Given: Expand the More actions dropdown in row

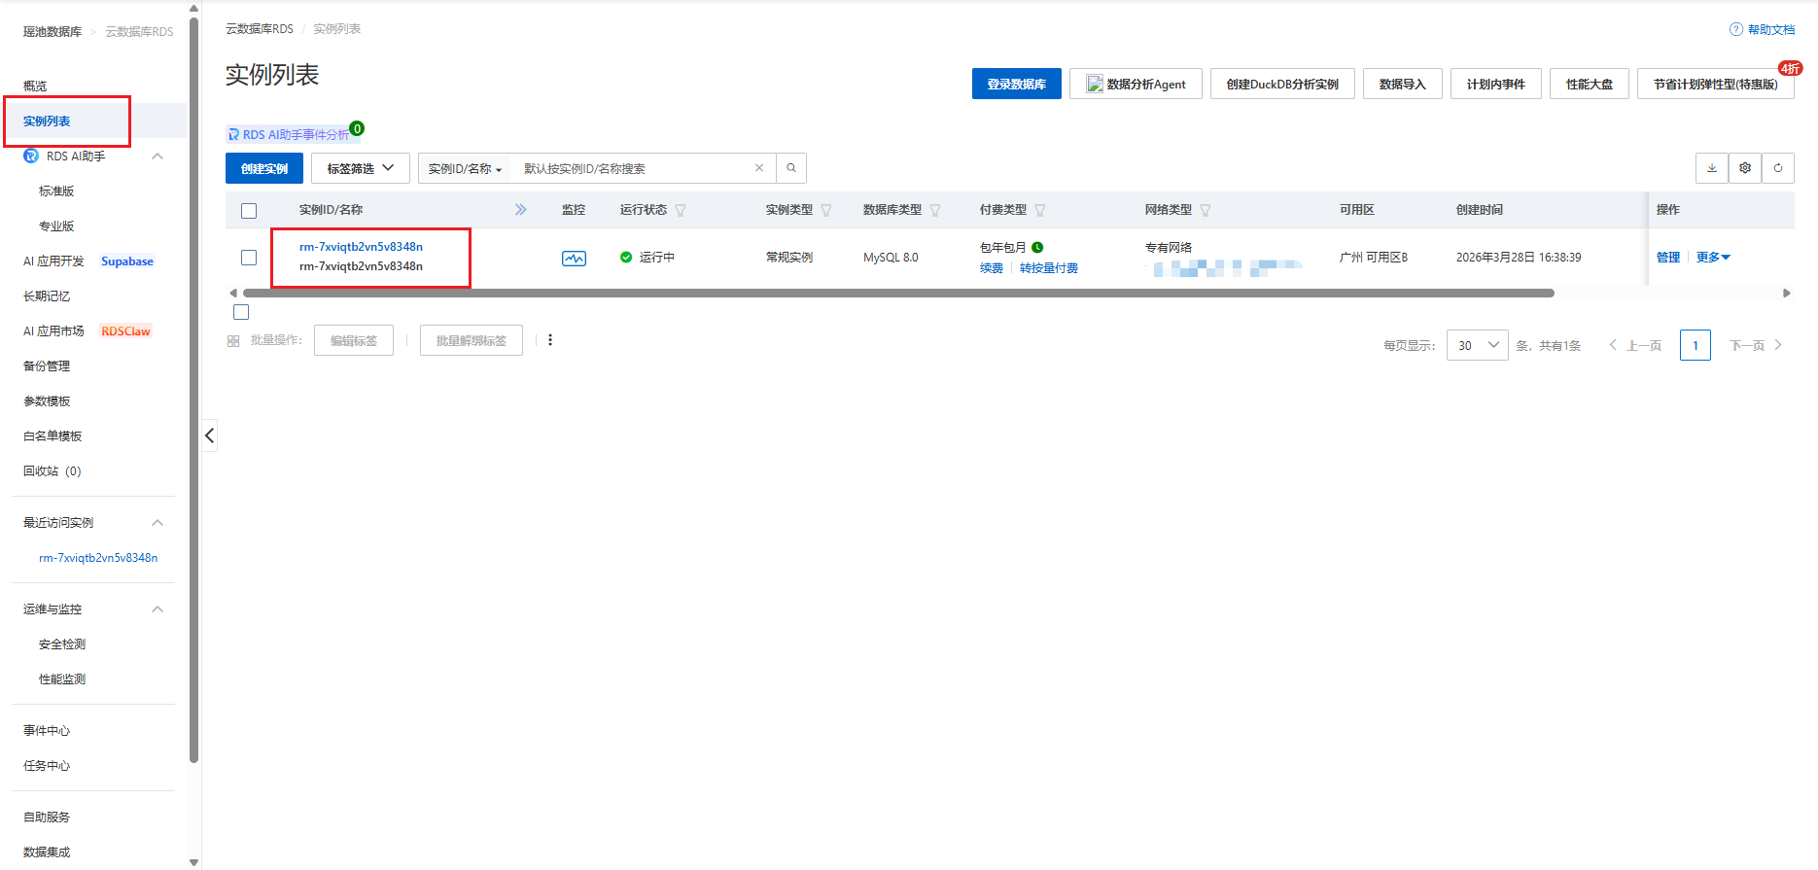Looking at the screenshot, I should tap(1713, 258).
